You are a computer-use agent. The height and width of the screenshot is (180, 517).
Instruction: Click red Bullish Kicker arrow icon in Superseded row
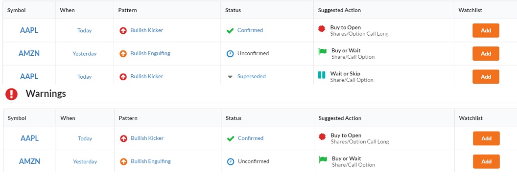tap(123, 76)
